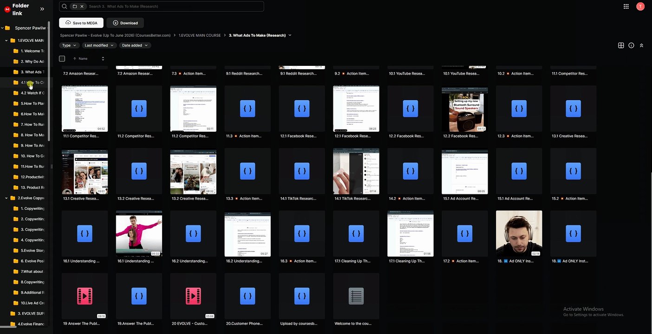The height and width of the screenshot is (334, 652).
Task: Open 12.2 Facebook Research document icon
Action: tap(411, 109)
